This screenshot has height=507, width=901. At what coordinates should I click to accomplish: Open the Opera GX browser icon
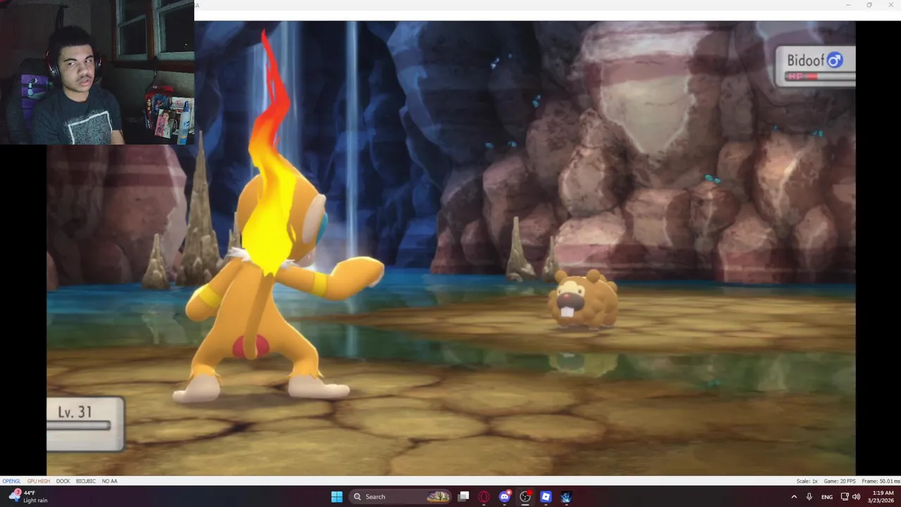coord(484,496)
